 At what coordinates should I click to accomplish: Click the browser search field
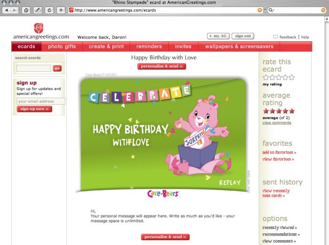coord(297,10)
